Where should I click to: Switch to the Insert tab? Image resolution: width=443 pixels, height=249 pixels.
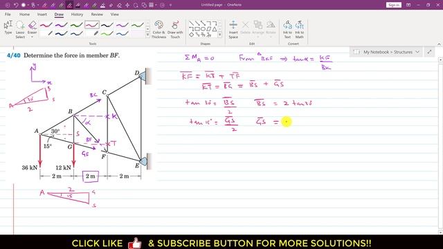point(42,14)
